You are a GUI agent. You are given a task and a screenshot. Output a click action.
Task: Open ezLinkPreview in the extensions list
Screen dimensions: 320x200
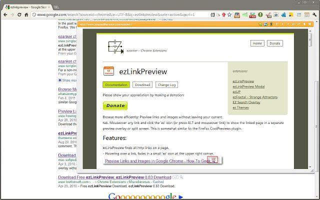[243, 81]
